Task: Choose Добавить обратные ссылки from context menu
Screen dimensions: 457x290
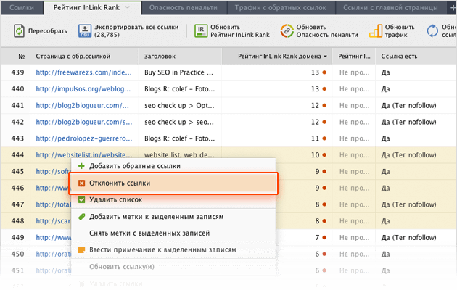Action: (173, 166)
